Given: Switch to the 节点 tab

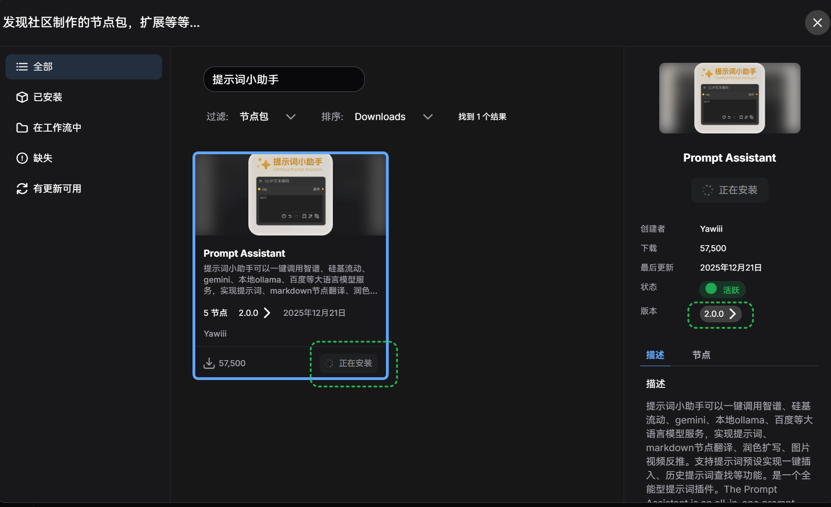Looking at the screenshot, I should [x=701, y=355].
